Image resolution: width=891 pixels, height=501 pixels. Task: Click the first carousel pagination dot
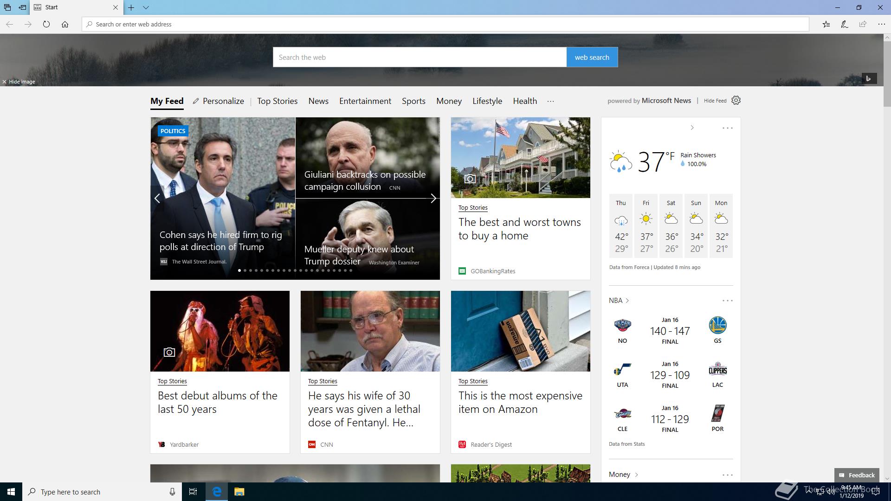pyautogui.click(x=239, y=270)
